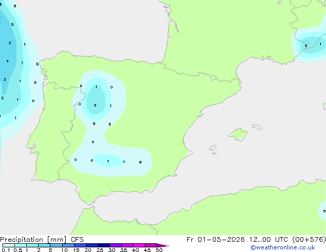Screen dimensions: 326x252
Task: Select the 30–35 mm purple legend swatch
Action: (x=116, y=245)
